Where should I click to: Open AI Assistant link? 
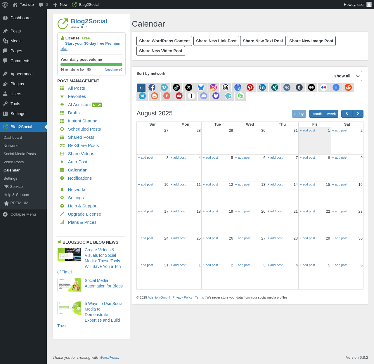pyautogui.click(x=79, y=105)
